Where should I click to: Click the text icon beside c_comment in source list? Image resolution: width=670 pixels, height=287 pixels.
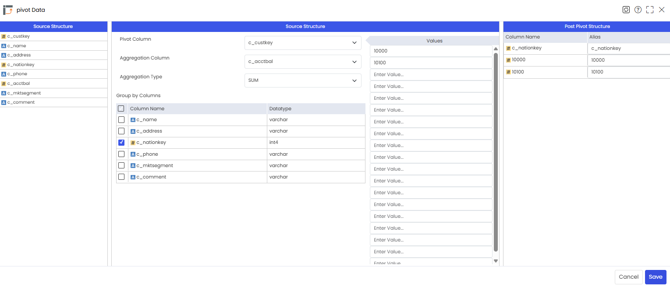4,102
